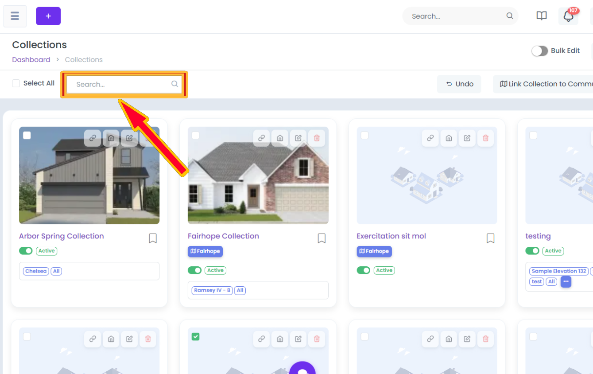Viewport: 593px width, 374px height.
Task: Click edit icon on card below Exercitation sit mol
Action: [x=467, y=339]
